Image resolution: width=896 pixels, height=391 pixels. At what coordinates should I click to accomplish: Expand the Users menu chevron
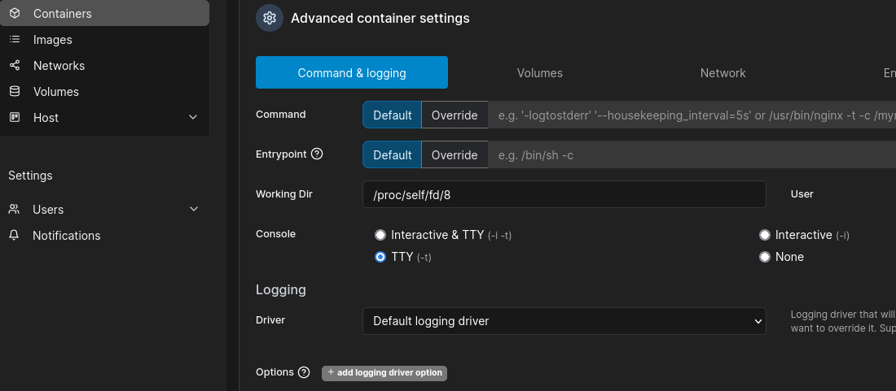(194, 210)
